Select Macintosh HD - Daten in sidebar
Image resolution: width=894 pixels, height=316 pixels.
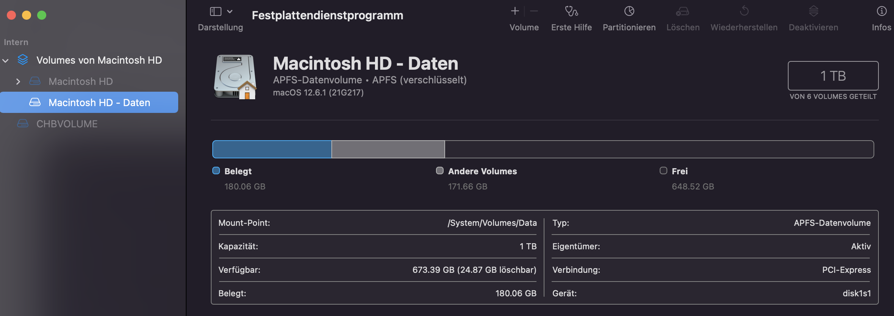(x=99, y=103)
